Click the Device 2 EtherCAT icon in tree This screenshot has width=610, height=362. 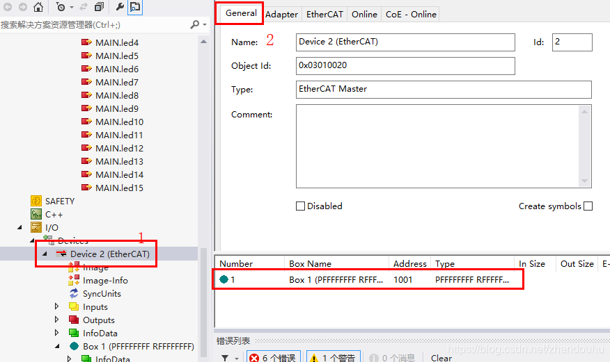(x=61, y=254)
